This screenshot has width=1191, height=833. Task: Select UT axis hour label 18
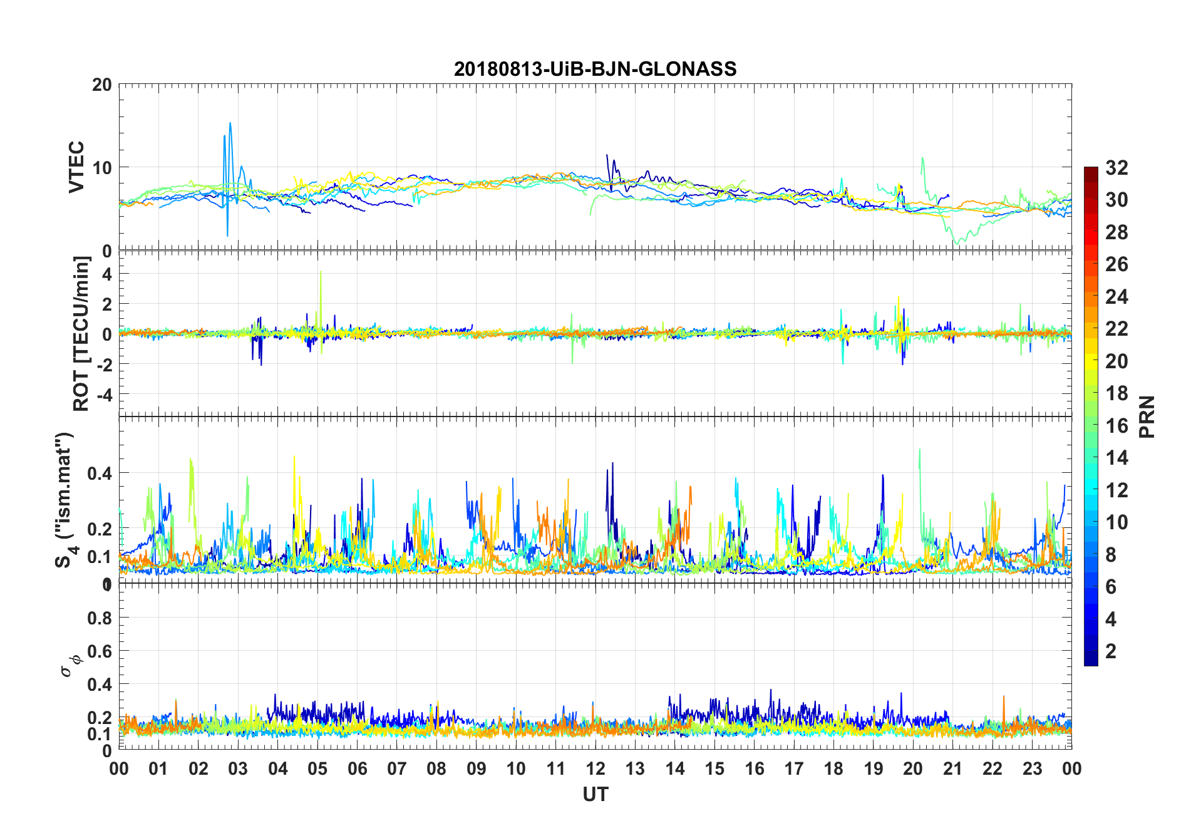(833, 768)
